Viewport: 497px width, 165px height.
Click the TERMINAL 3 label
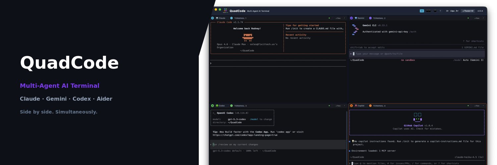coord(240,106)
